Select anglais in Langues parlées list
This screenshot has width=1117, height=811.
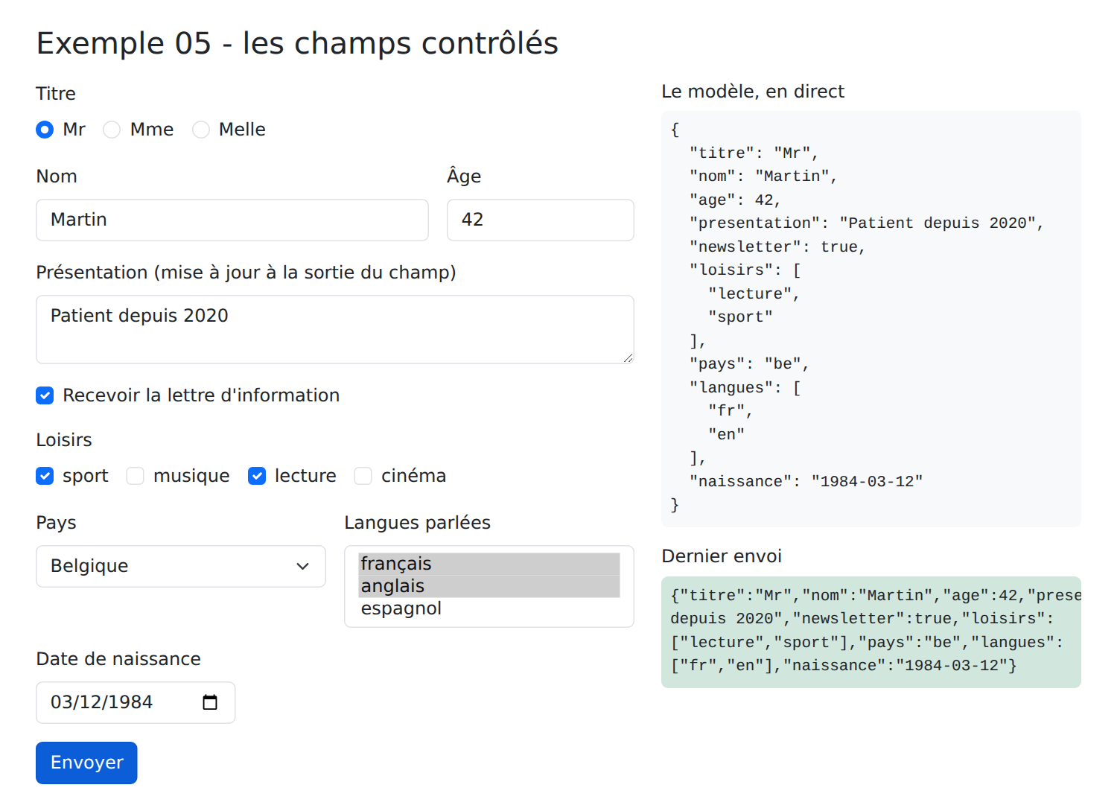(489, 586)
